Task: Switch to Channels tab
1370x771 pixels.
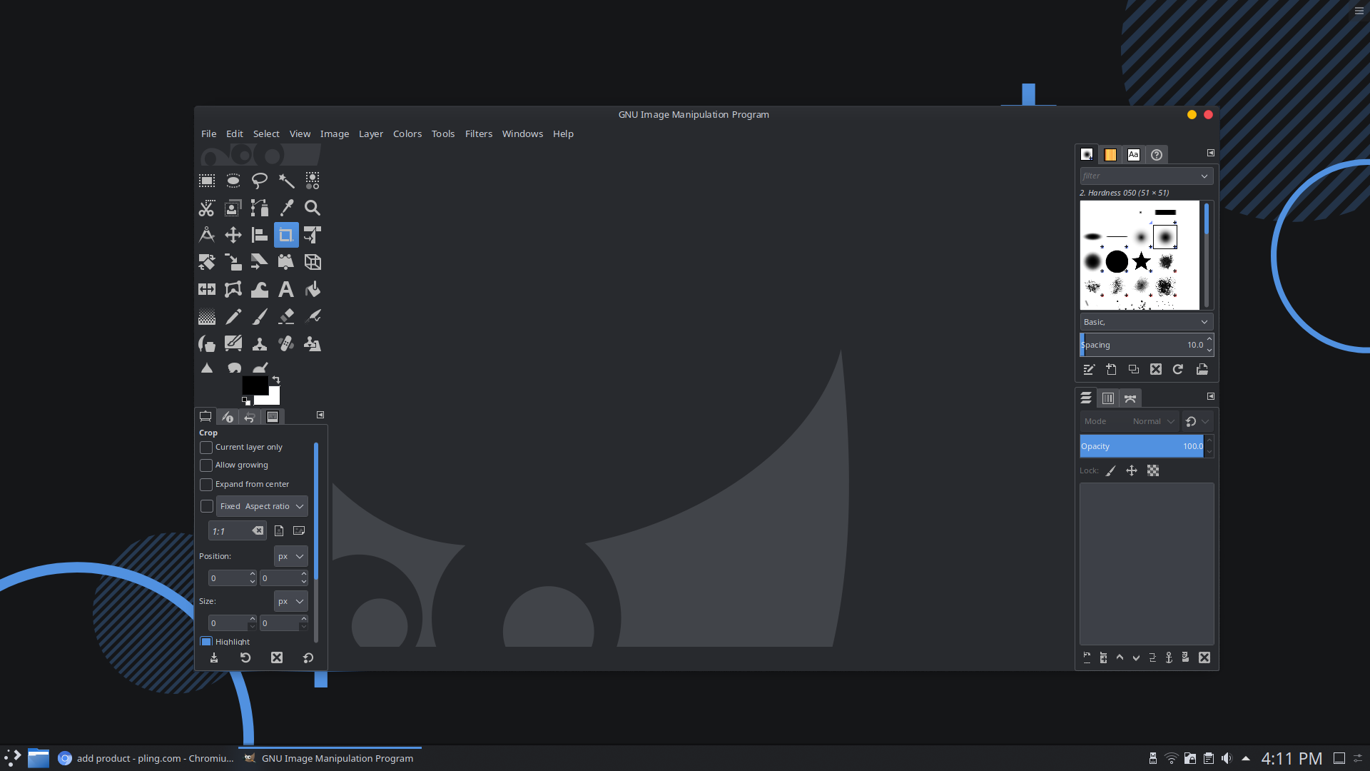Action: click(x=1108, y=398)
